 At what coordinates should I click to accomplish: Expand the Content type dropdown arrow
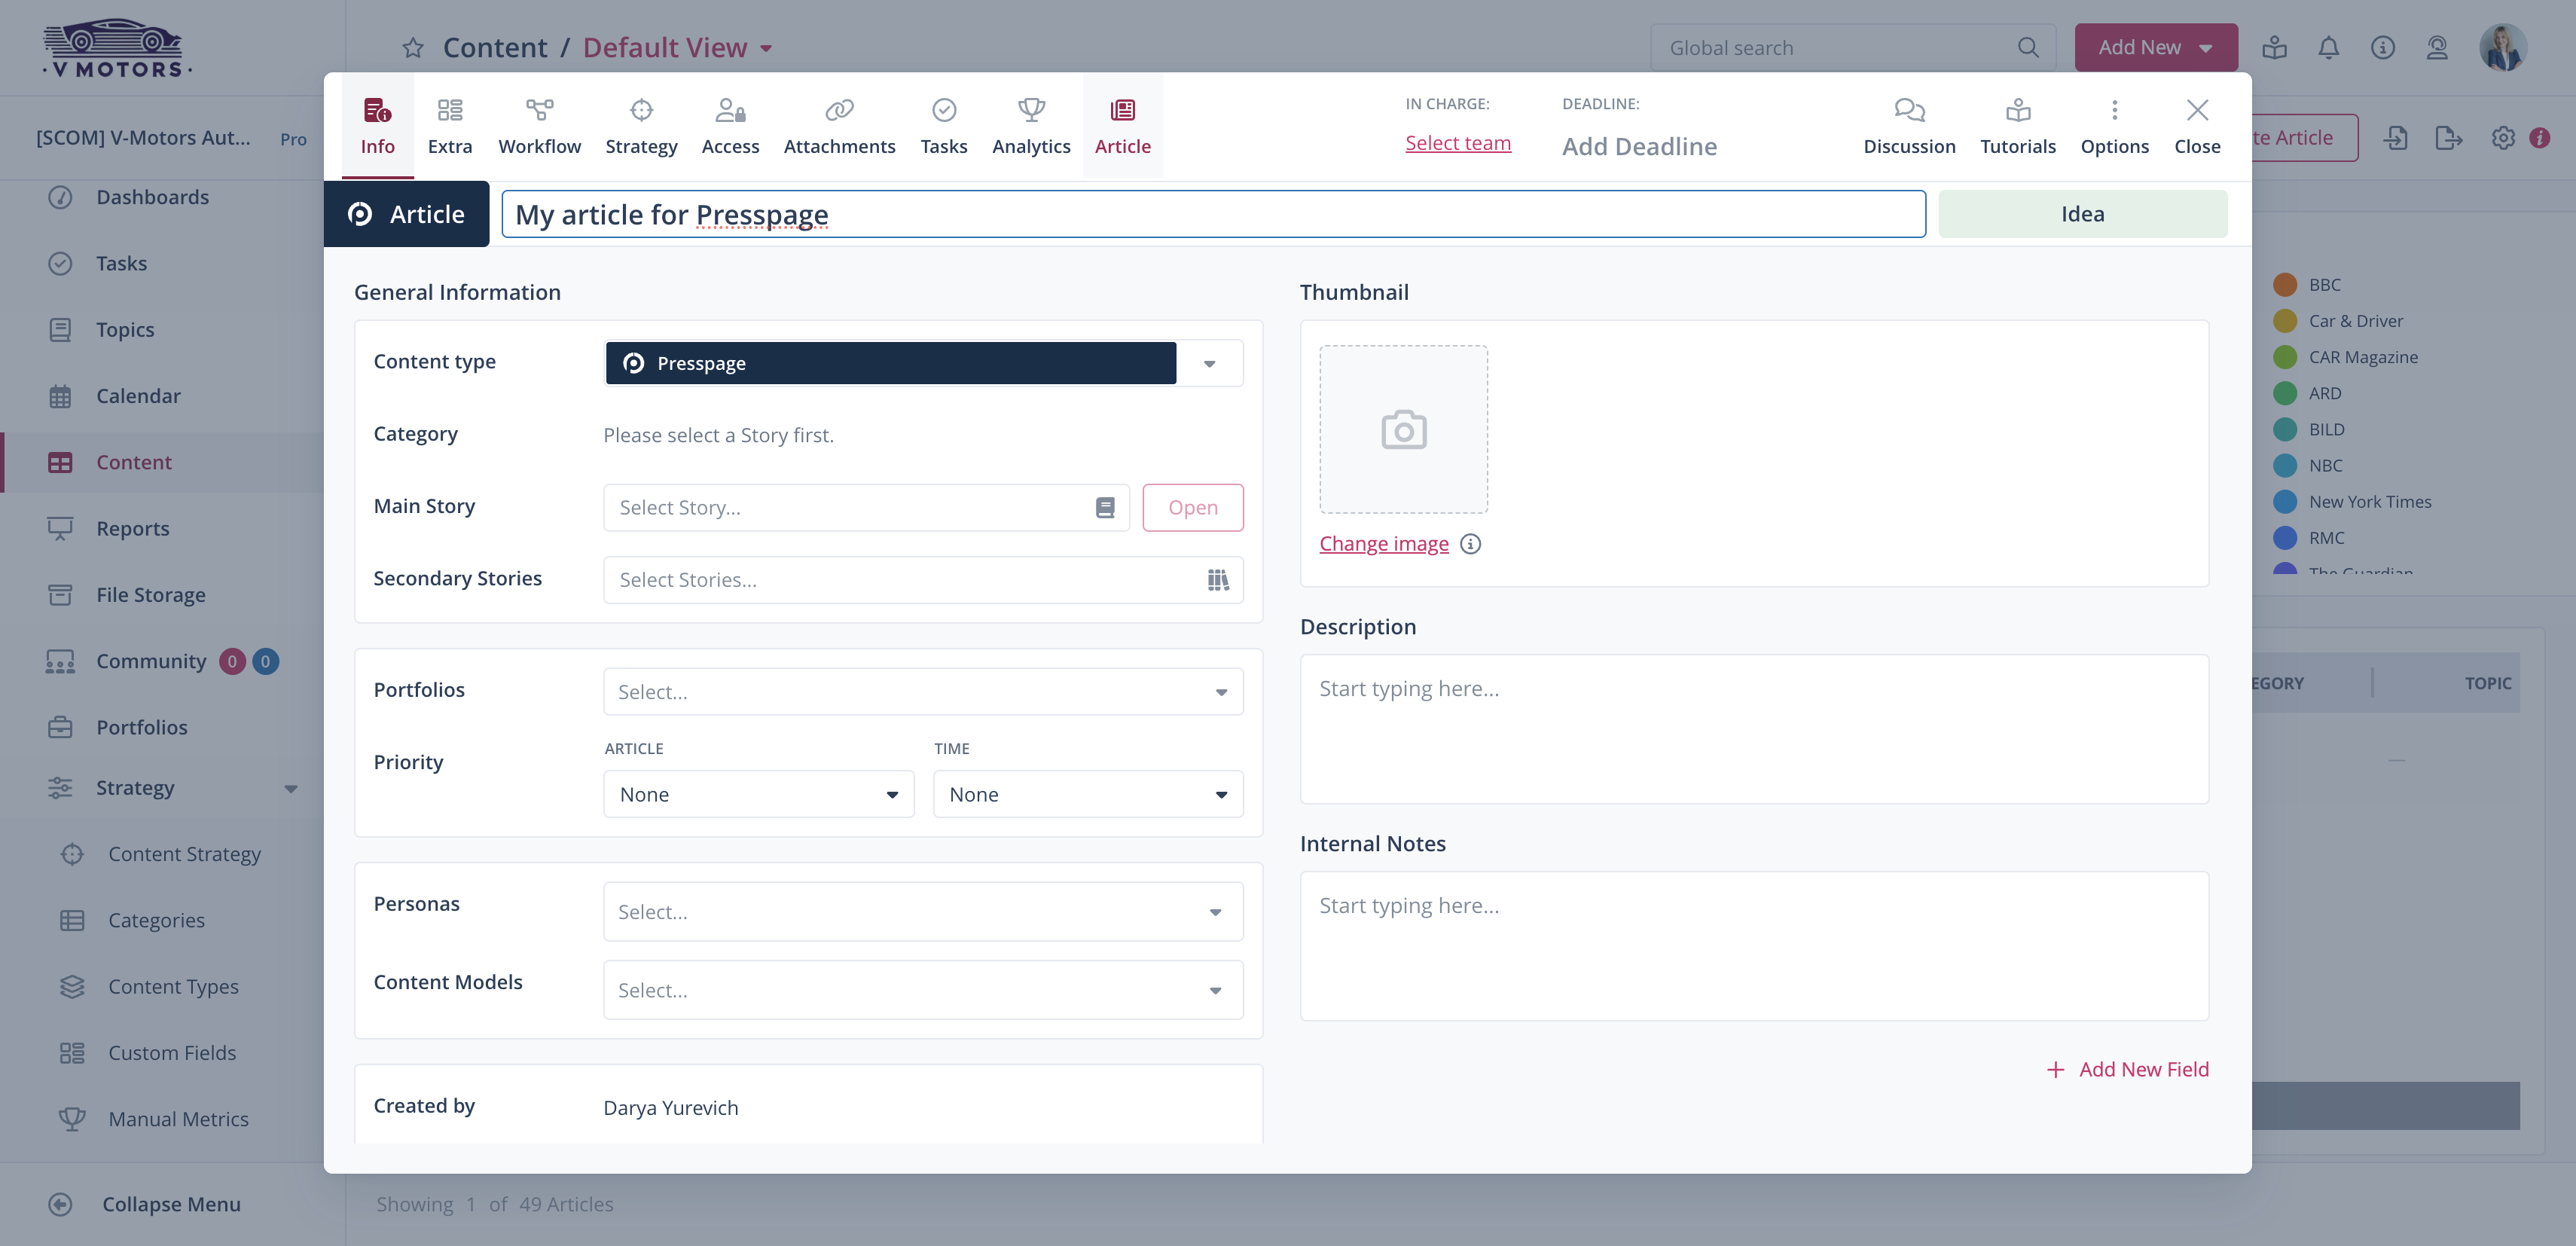[1209, 364]
